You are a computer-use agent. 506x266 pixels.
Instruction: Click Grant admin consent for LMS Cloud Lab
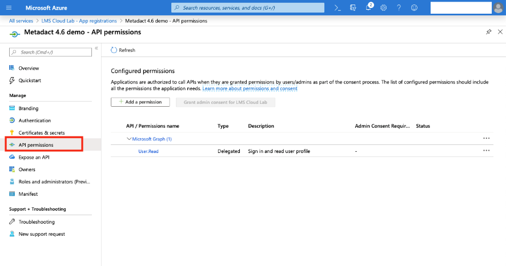point(225,102)
